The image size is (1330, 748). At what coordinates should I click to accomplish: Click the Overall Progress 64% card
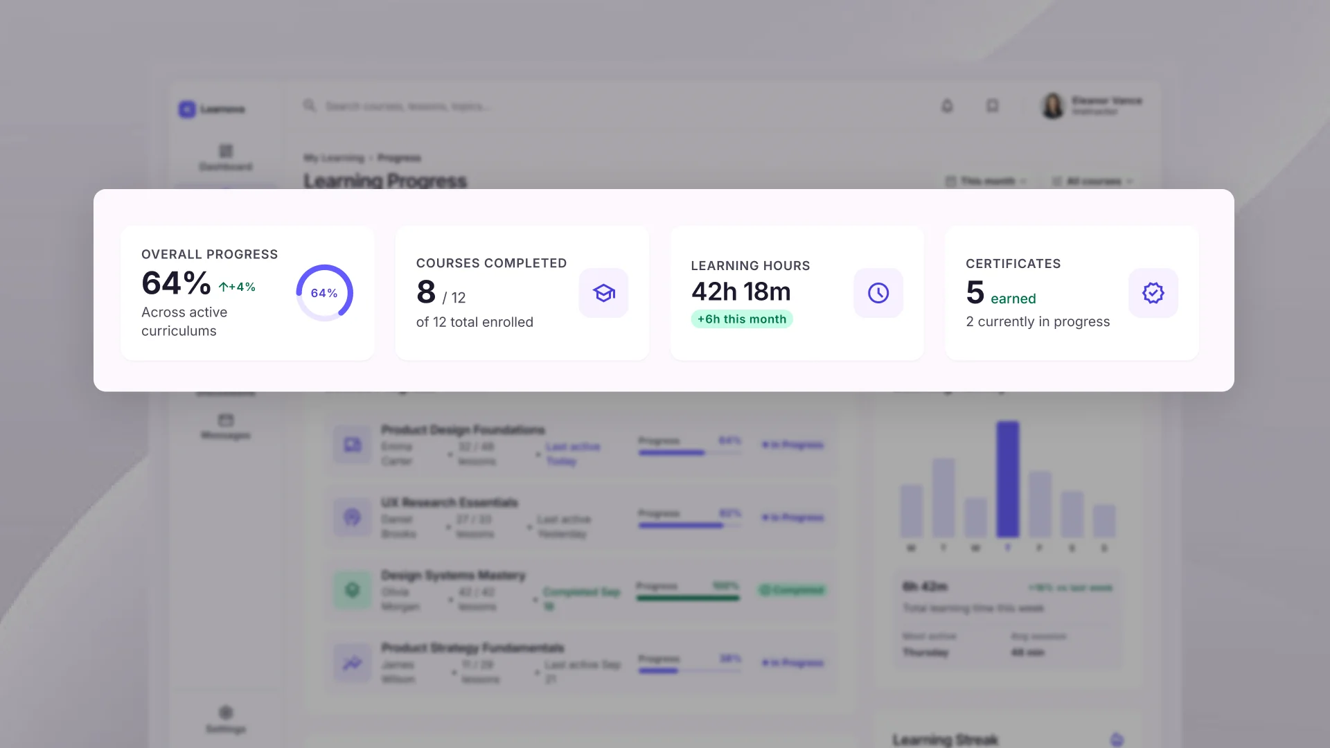click(x=247, y=293)
